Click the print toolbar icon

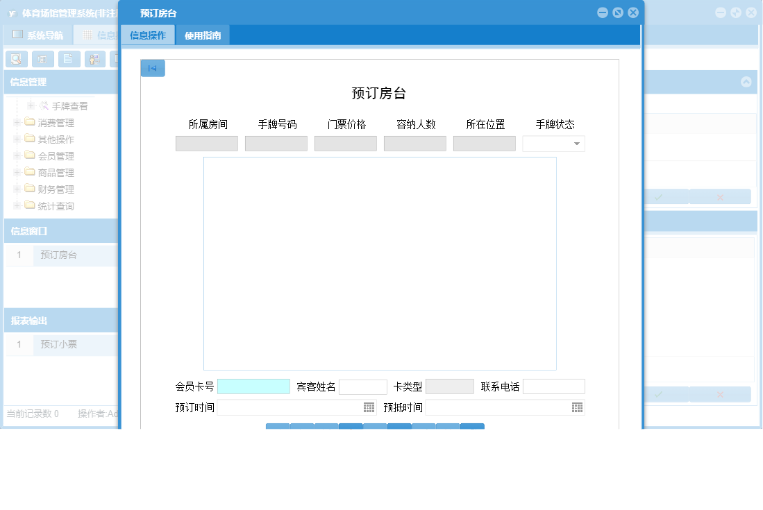(42, 59)
